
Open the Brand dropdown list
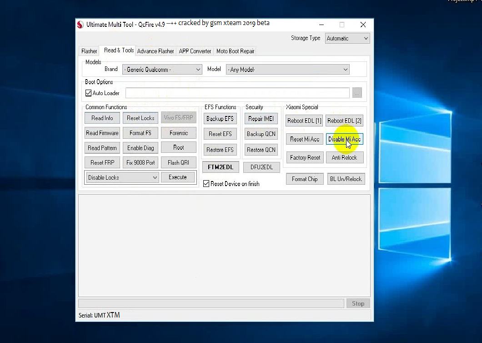click(x=162, y=70)
